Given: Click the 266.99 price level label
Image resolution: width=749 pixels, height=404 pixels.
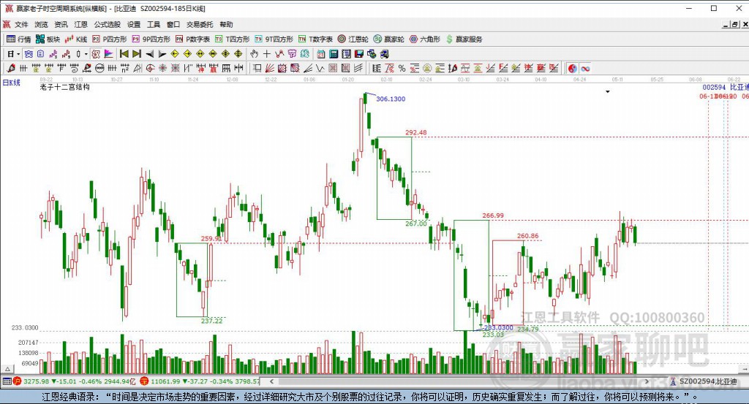Looking at the screenshot, I should (493, 216).
